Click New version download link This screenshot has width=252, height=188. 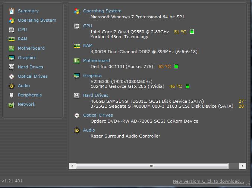coord(208,181)
